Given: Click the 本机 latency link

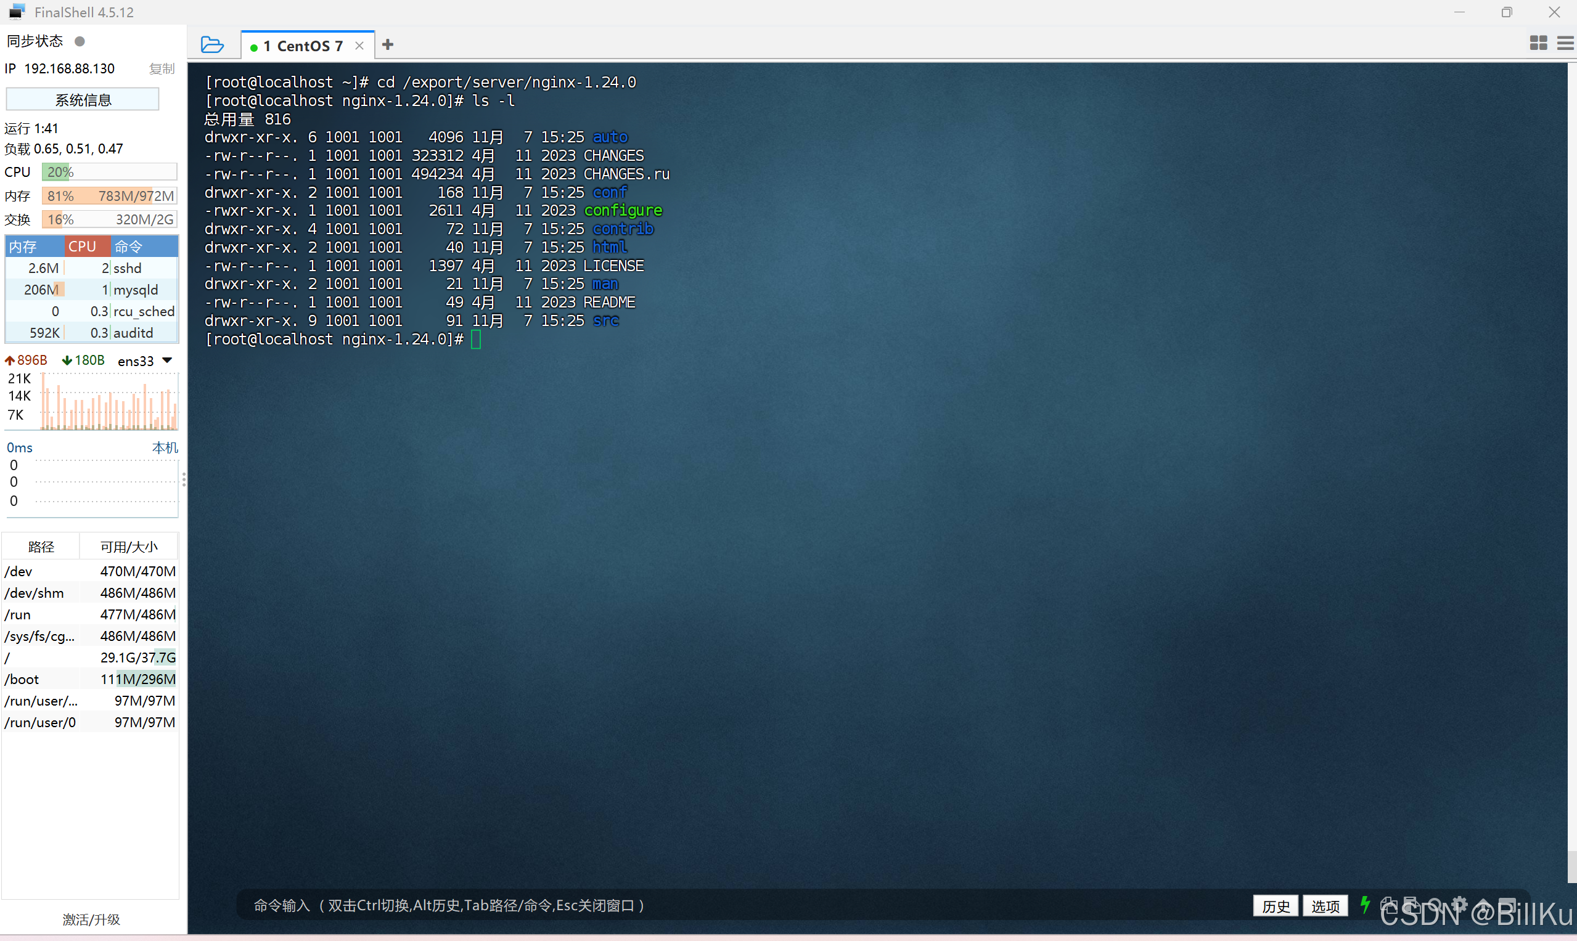Looking at the screenshot, I should 165,447.
